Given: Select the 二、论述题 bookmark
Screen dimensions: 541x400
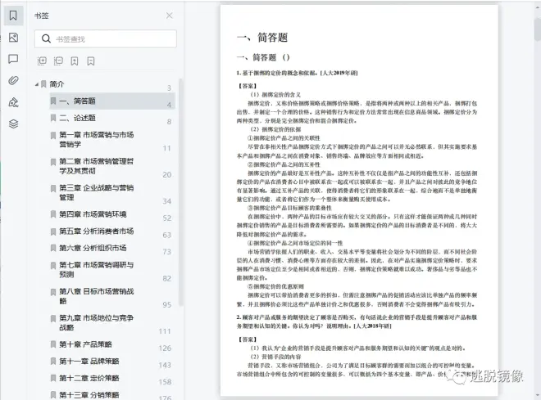Looking at the screenshot, I should (78, 118).
